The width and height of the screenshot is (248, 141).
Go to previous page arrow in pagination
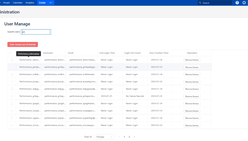coord(119,137)
